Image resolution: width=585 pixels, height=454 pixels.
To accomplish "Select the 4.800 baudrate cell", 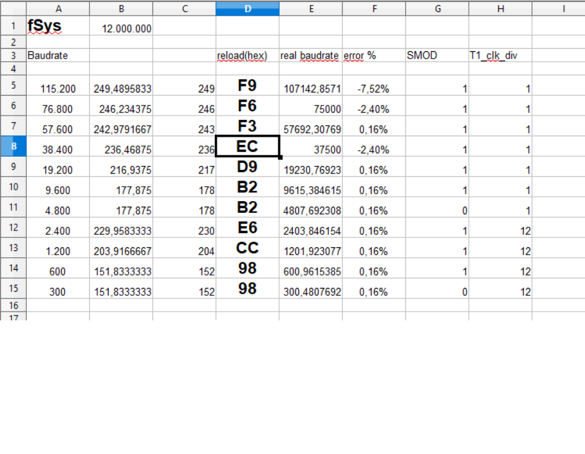I will coord(58,207).
